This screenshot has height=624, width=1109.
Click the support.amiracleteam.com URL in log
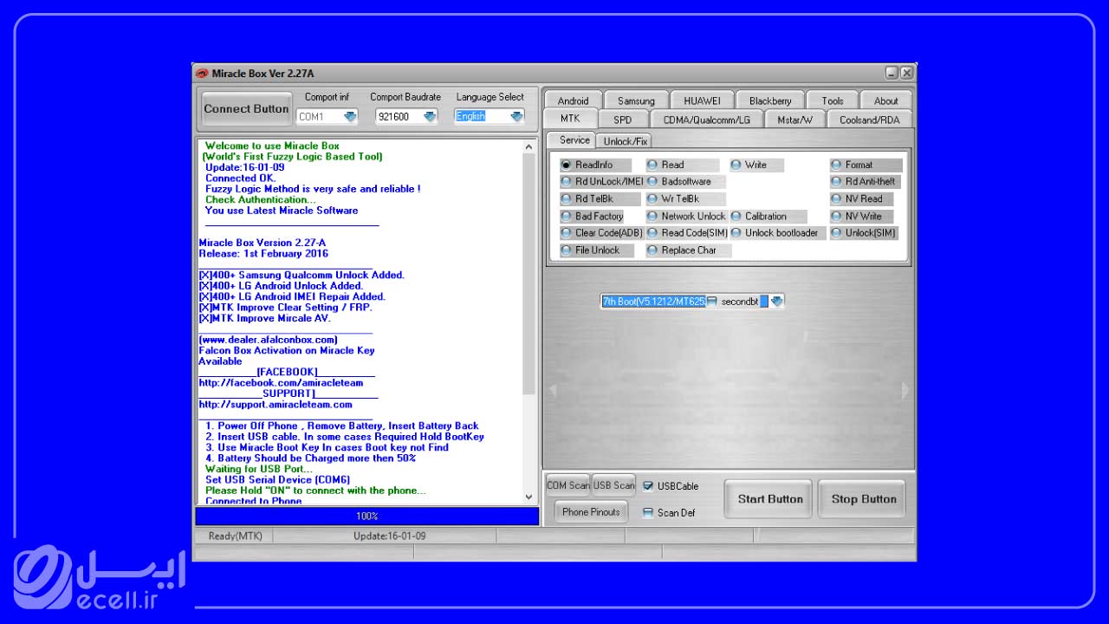pyautogui.click(x=276, y=405)
